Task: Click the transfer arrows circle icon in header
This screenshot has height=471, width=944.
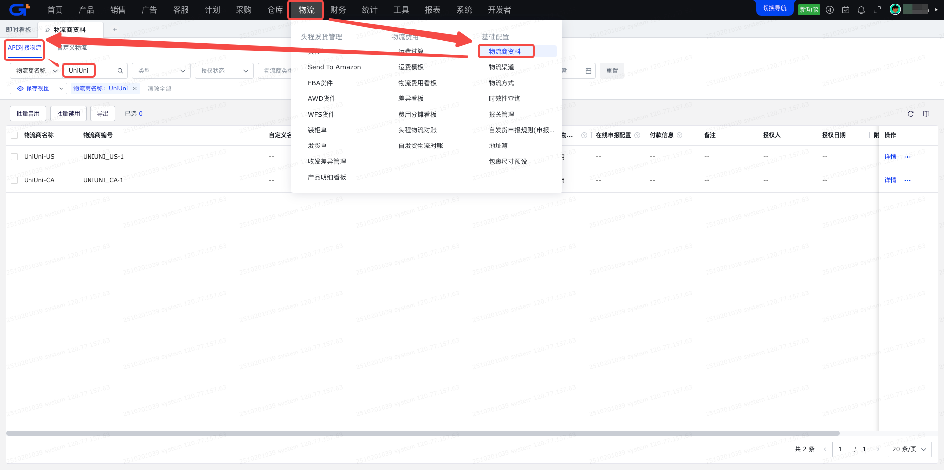Action: point(830,10)
